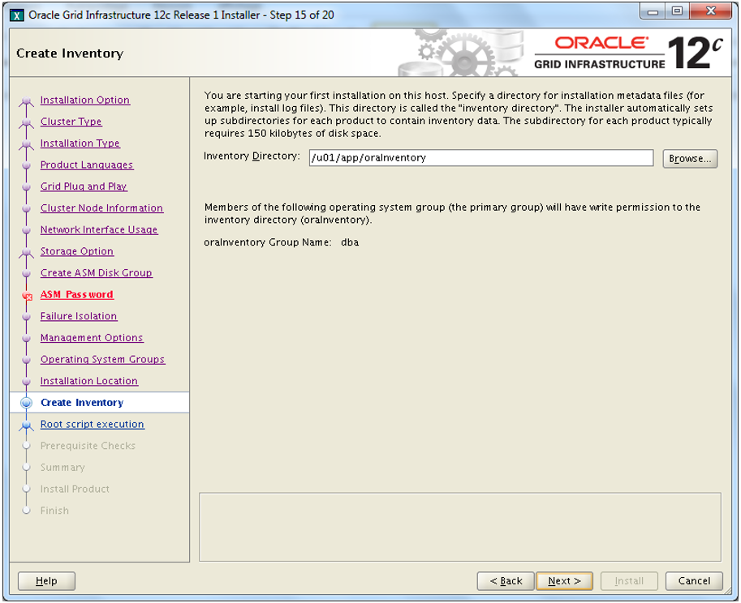741x603 pixels.
Task: Go Back to the previous step
Action: tap(506, 581)
